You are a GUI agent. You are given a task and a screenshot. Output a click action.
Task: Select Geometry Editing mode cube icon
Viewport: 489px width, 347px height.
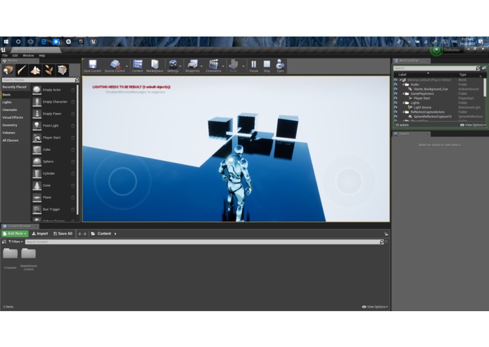pos(63,70)
